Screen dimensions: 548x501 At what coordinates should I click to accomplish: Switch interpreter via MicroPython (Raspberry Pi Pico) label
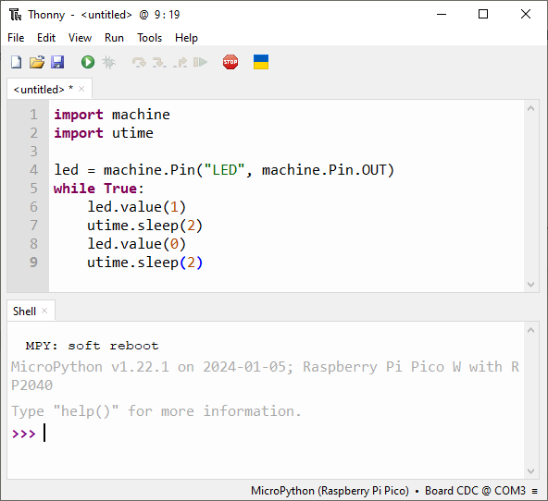[x=330, y=491]
